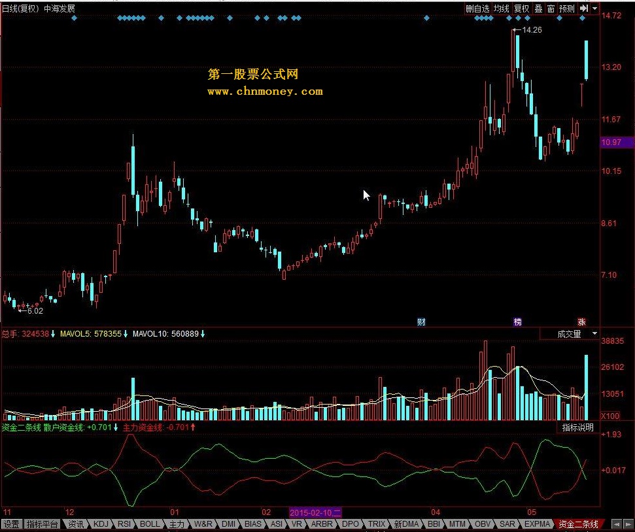Select the VR indicator tab
The width and height of the screenshot is (635, 532).
click(297, 524)
